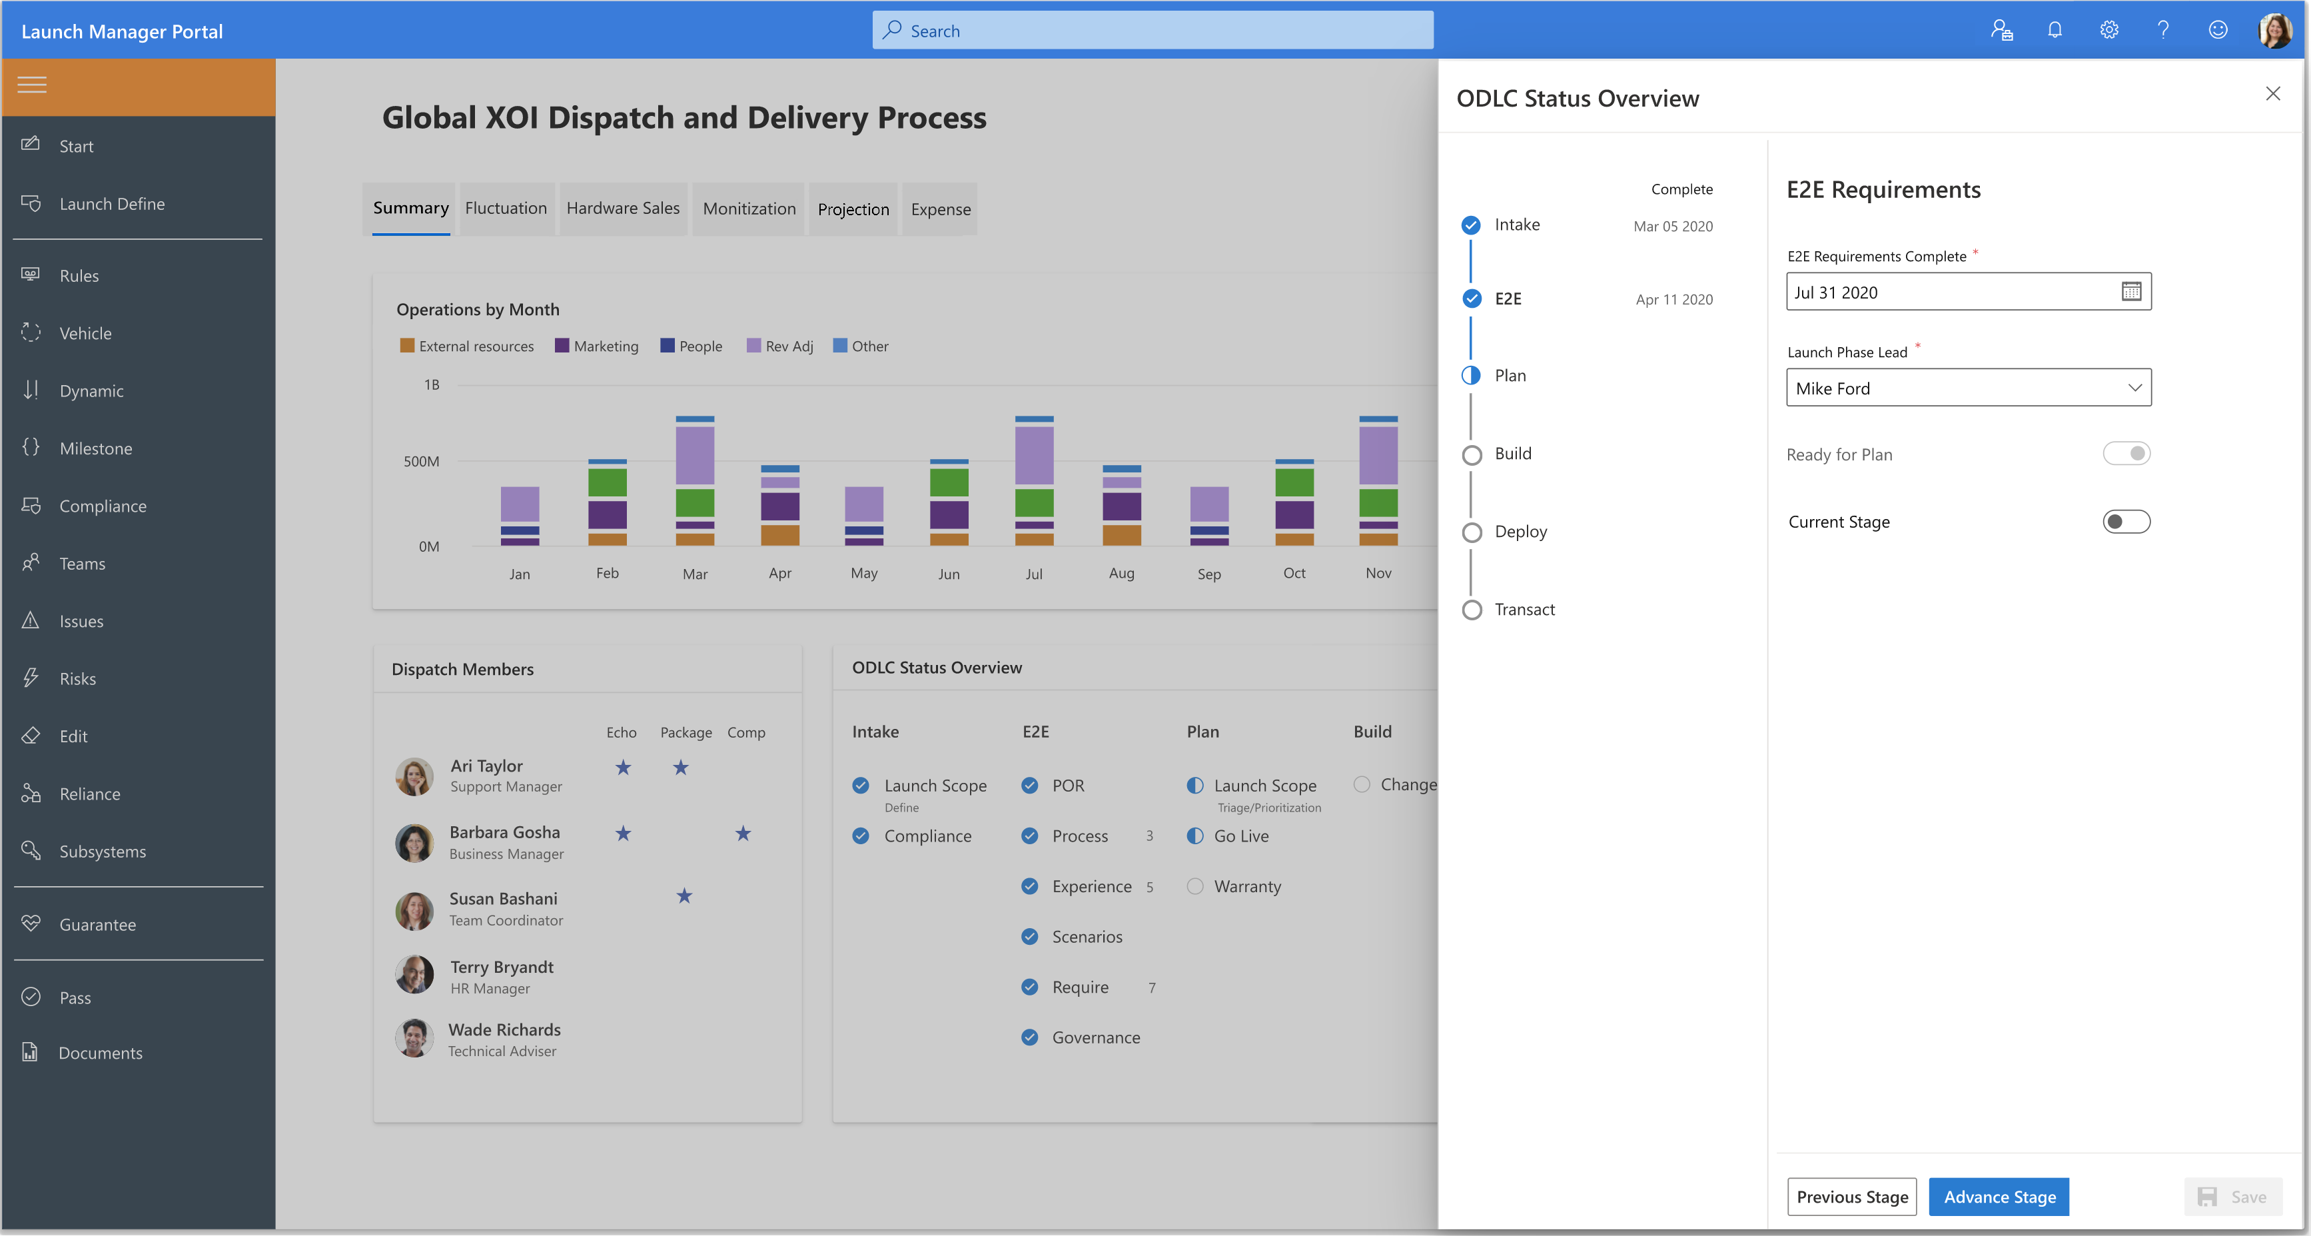This screenshot has height=1236, width=2311.
Task: Select the Deploy stage radio in the panel
Action: (1472, 532)
